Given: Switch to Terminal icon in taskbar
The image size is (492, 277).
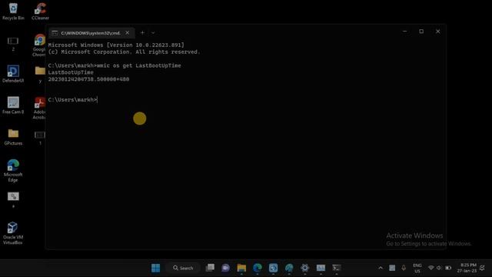Looking at the screenshot, I should point(337,268).
